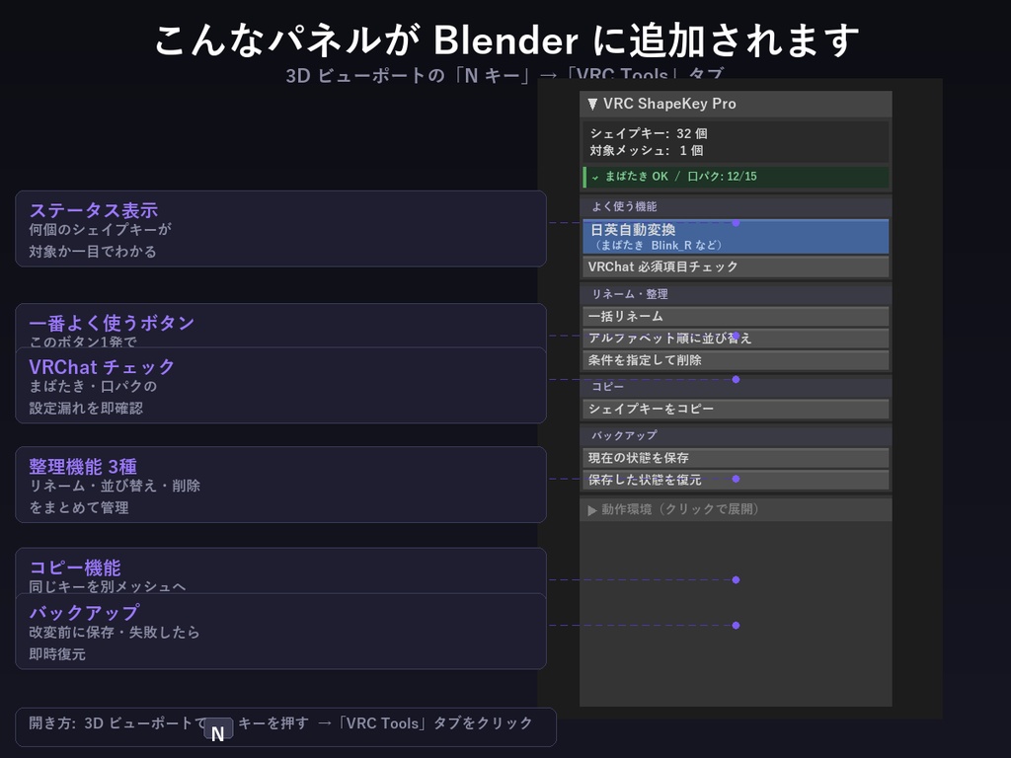The width and height of the screenshot is (1011, 758).
Task: Click シェイプキーをコピー button
Action: [x=736, y=409]
